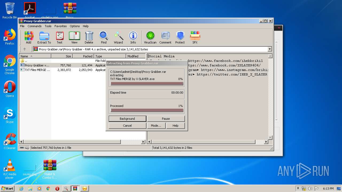The image size is (342, 192).
Task: Sort by the Type column header
Action: click(110, 56)
